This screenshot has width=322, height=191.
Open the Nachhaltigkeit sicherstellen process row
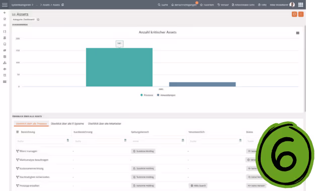35,177
